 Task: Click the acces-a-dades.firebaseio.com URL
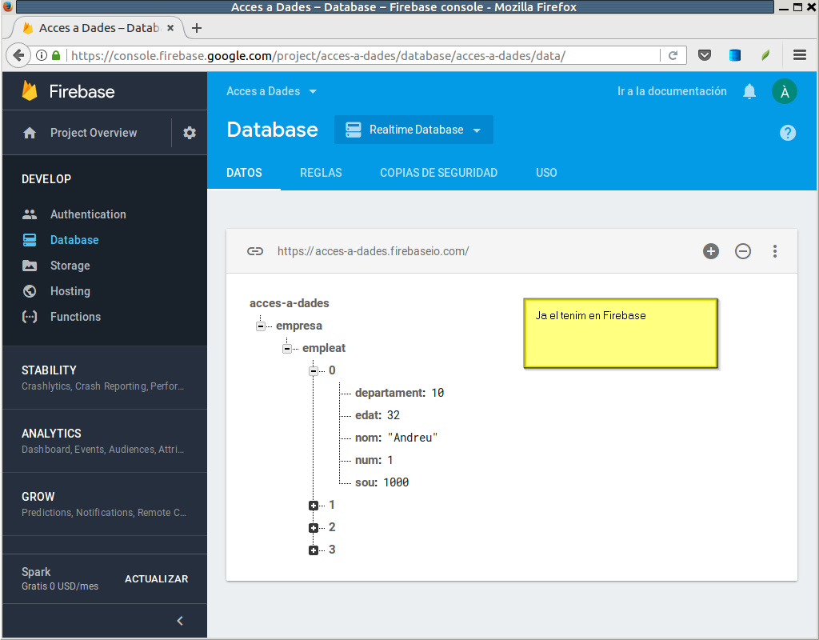tap(373, 251)
